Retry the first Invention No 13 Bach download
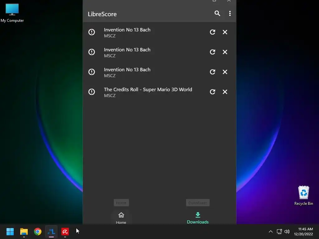 (x=212, y=32)
